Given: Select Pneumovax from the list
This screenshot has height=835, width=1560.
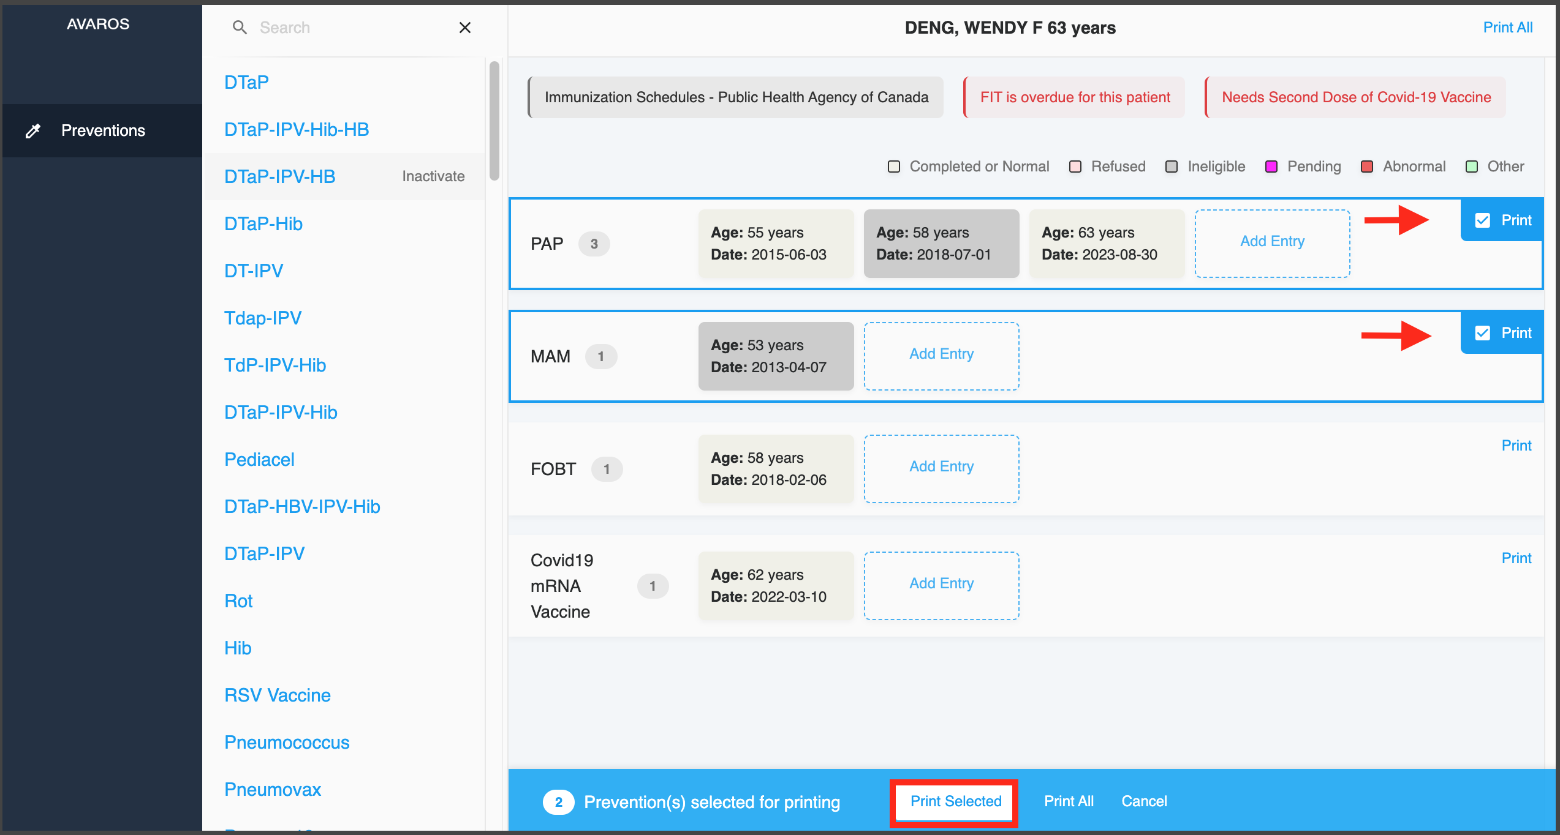Looking at the screenshot, I should click(273, 789).
